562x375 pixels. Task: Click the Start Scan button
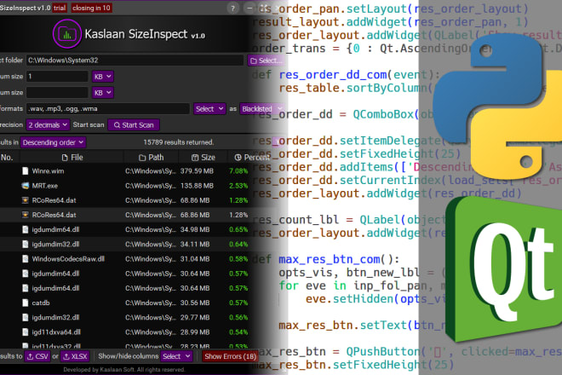click(x=134, y=125)
